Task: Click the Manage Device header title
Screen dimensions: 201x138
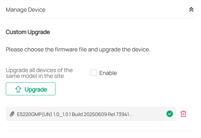Action: pos(25,10)
